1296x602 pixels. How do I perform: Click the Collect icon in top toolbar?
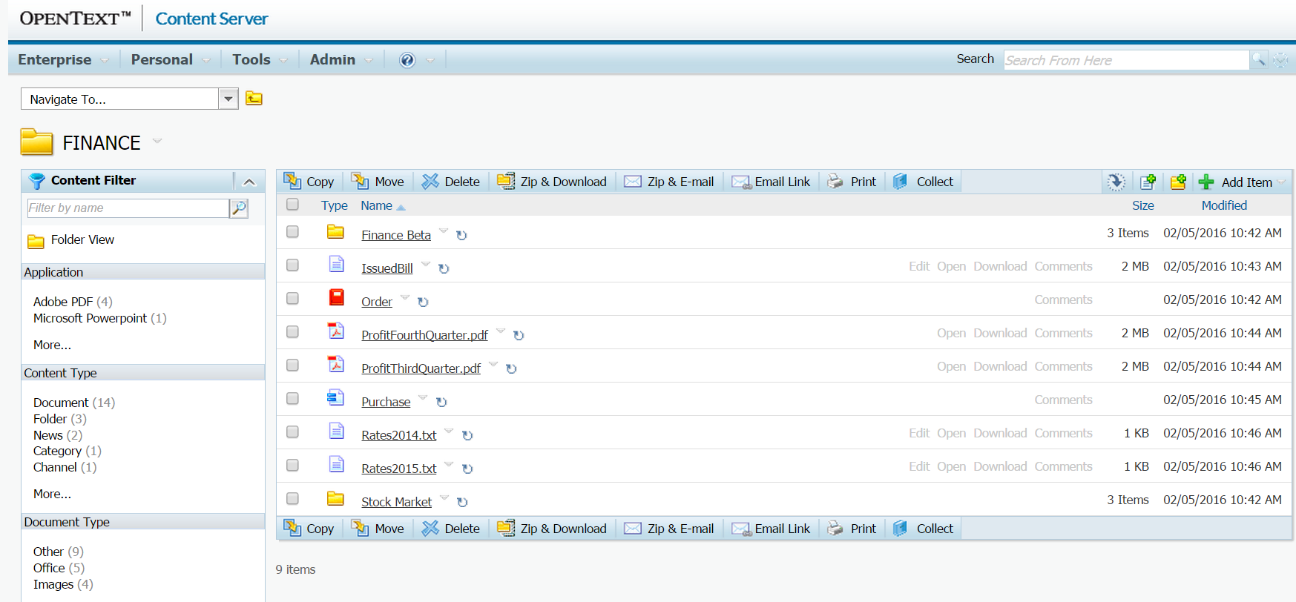(901, 182)
